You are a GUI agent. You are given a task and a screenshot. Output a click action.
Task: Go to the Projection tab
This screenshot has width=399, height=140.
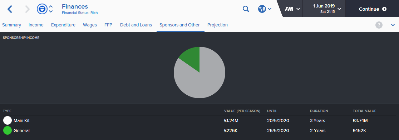click(218, 25)
